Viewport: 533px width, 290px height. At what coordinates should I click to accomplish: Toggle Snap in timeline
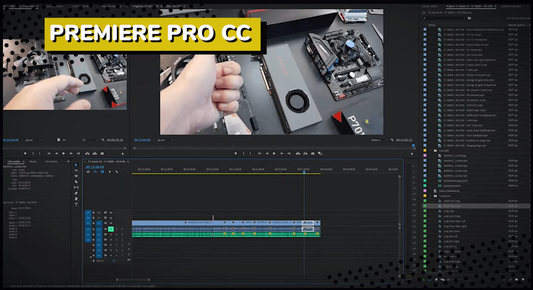click(x=95, y=172)
